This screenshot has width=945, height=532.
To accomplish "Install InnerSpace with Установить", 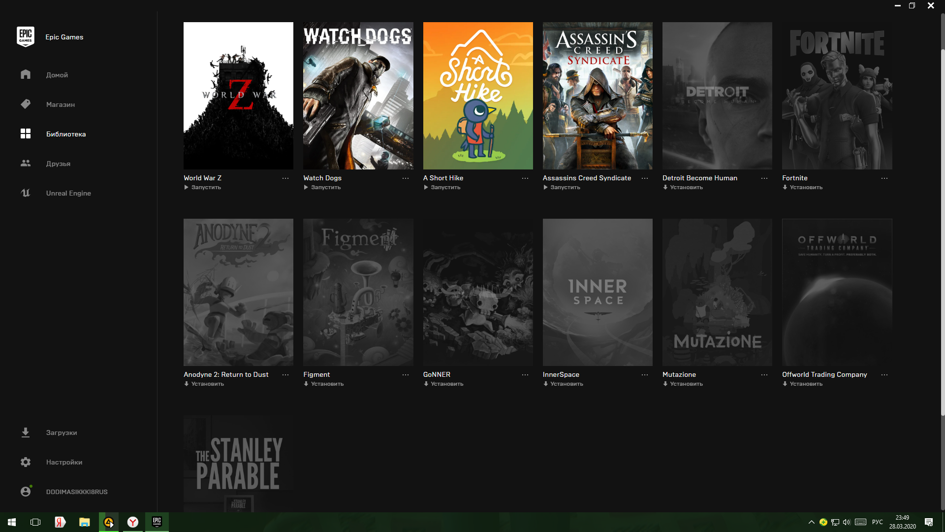I will click(x=563, y=384).
